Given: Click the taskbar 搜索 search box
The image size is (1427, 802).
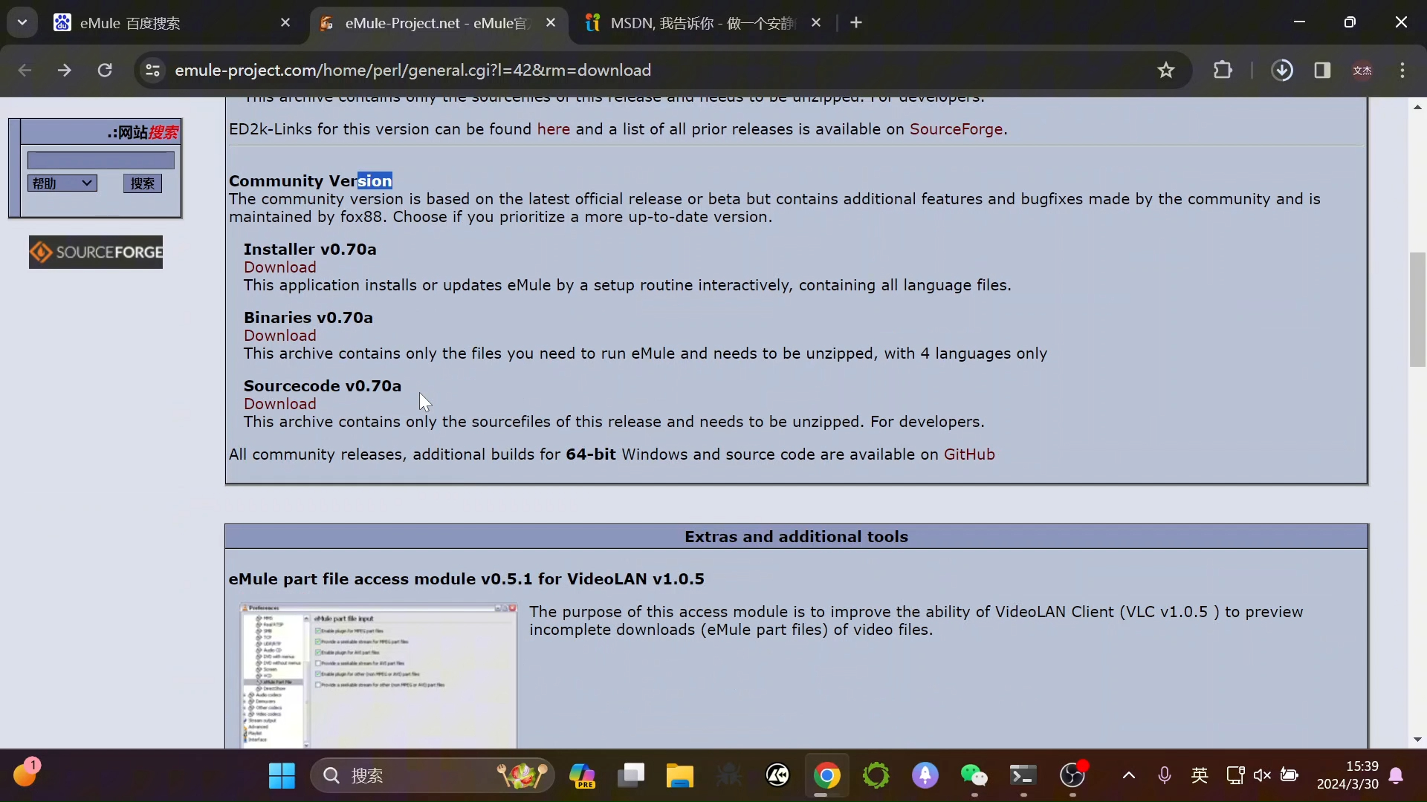Looking at the screenshot, I should [x=433, y=776].
